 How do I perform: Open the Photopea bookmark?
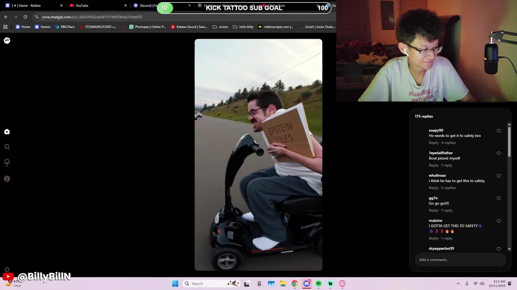(147, 27)
